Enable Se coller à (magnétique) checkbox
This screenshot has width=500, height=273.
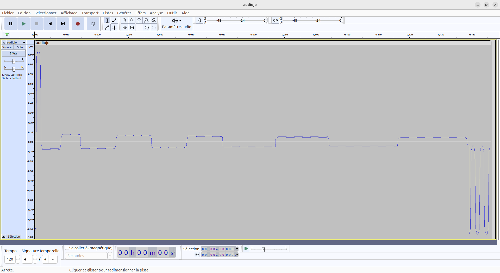point(67,248)
